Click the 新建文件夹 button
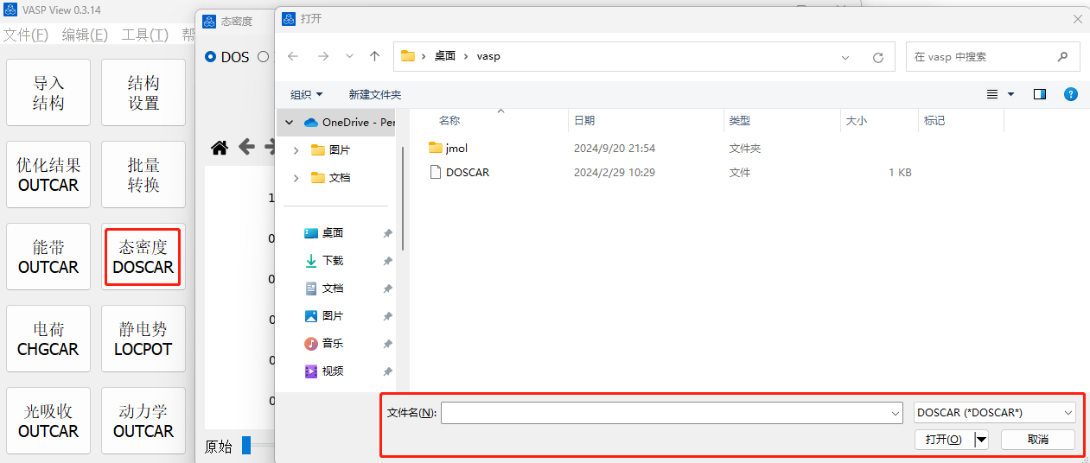 [374, 94]
